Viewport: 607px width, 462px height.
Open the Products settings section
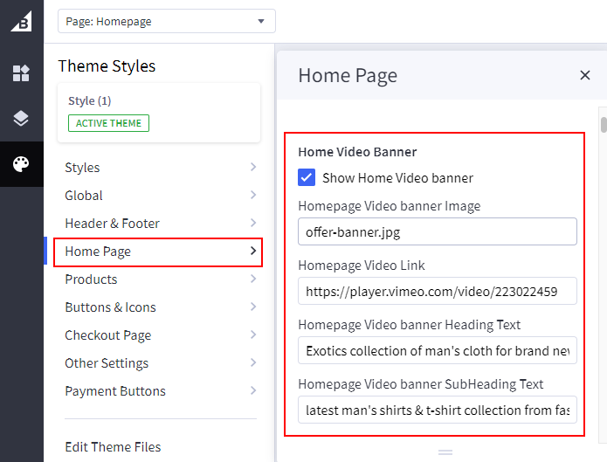click(x=159, y=279)
